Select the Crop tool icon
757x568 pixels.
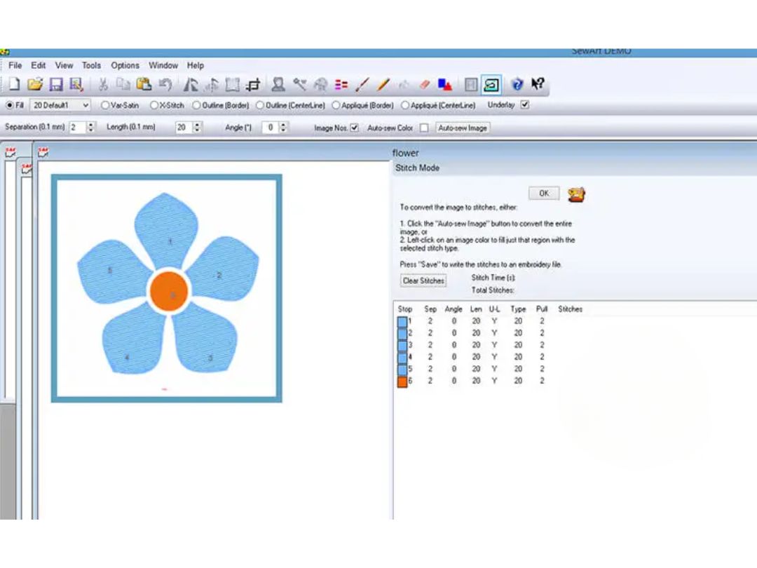click(x=253, y=85)
